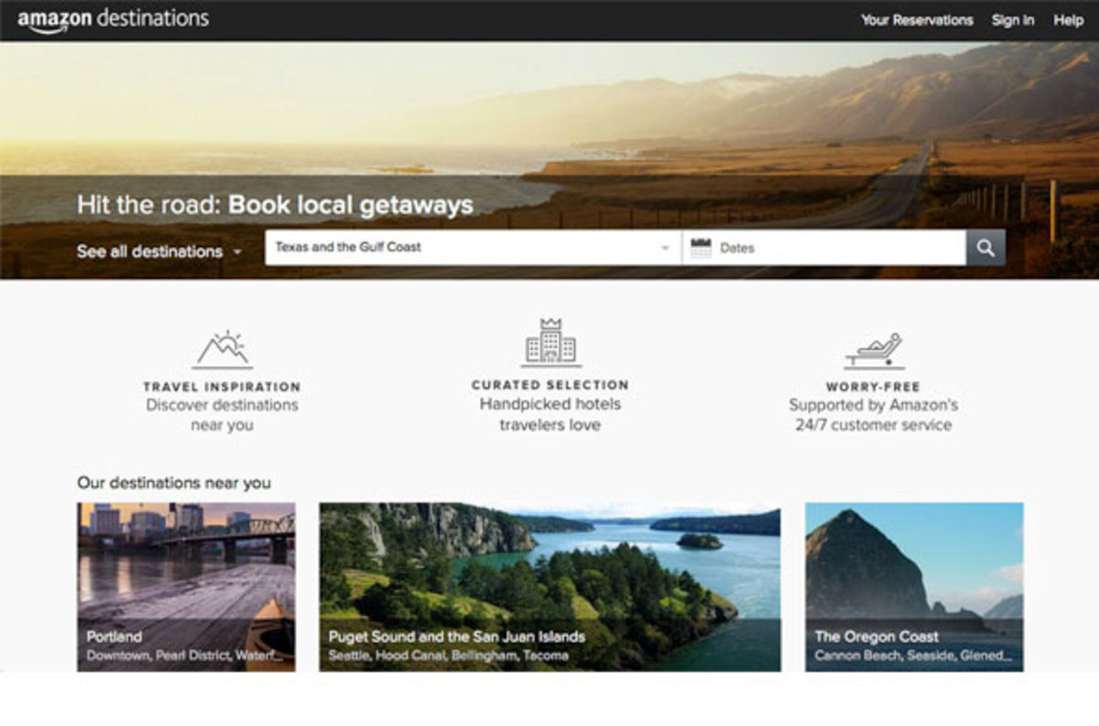Click the magnifying glass search button
Image resolution: width=1099 pixels, height=726 pixels.
tap(985, 248)
